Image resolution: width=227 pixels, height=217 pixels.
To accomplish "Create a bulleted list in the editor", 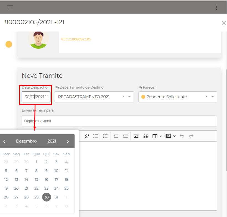I will point(96,136).
